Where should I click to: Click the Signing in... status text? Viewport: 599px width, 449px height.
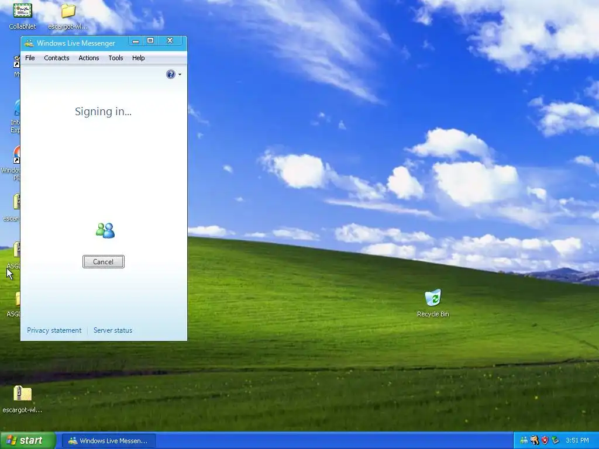pyautogui.click(x=103, y=112)
